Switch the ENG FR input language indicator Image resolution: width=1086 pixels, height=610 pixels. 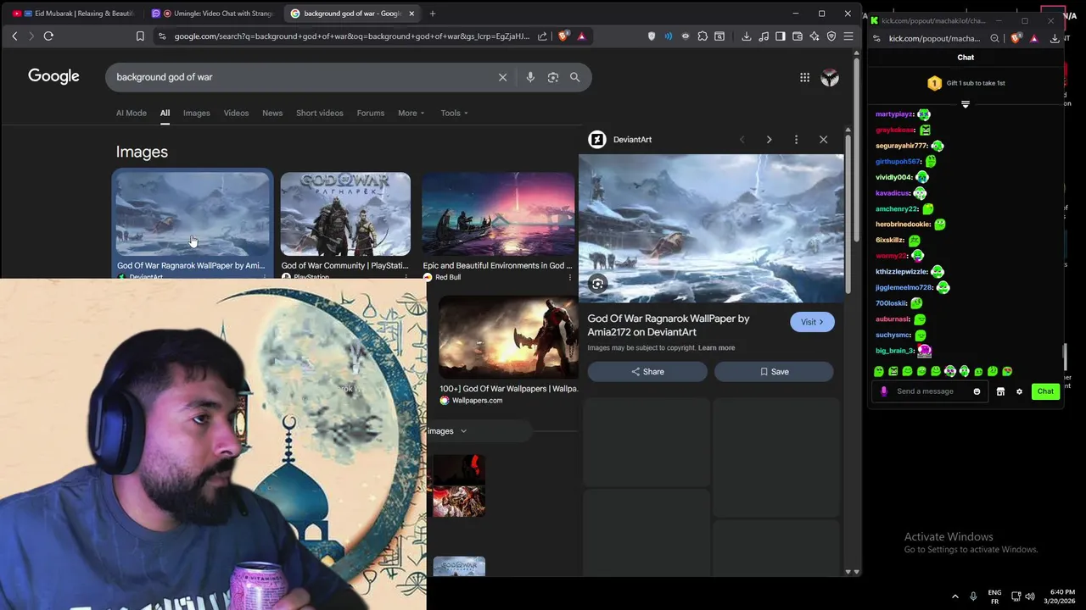pyautogui.click(x=994, y=596)
